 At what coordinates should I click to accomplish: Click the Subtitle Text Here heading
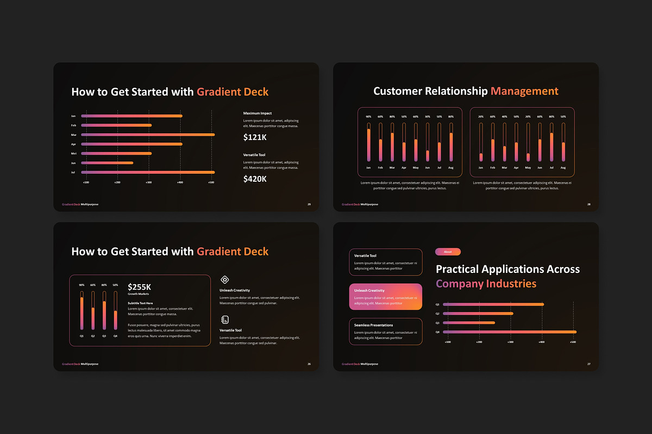pos(140,303)
